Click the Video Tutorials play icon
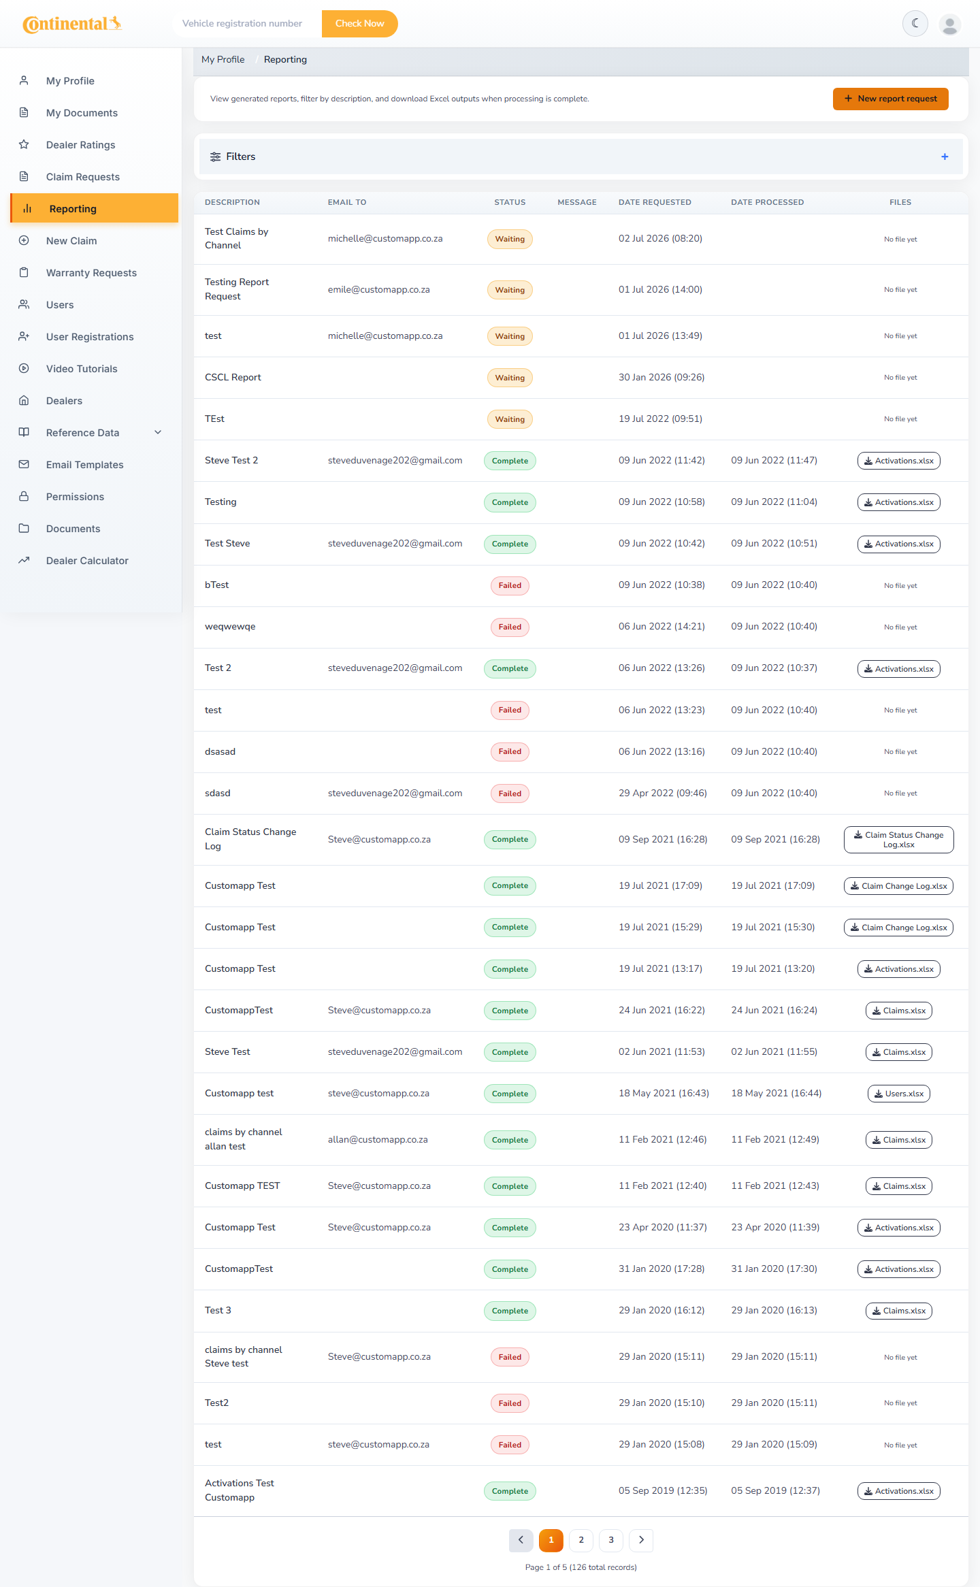 [x=24, y=368]
